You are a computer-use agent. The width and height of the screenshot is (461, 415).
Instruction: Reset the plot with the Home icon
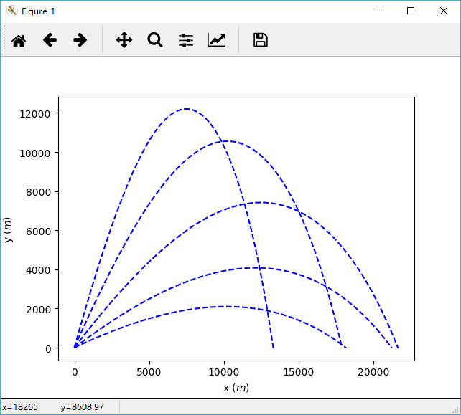tap(19, 40)
